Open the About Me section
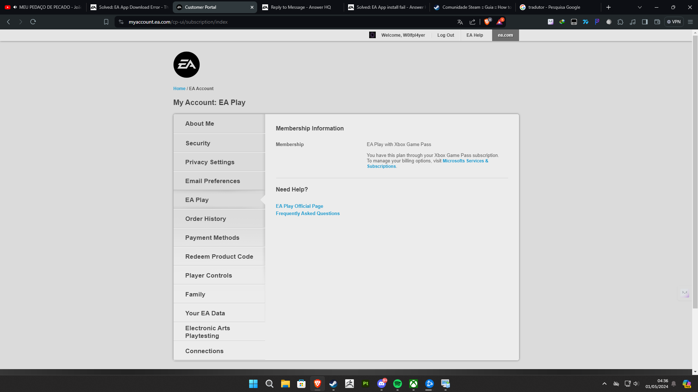The width and height of the screenshot is (698, 392). click(x=219, y=124)
